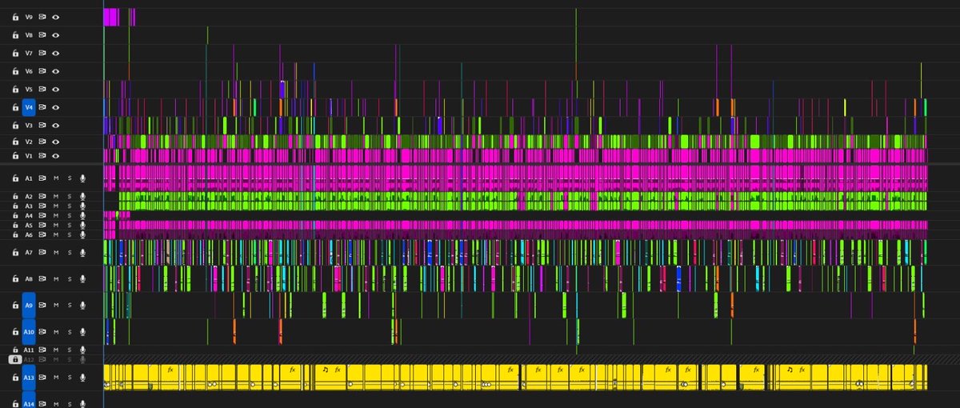The width and height of the screenshot is (960, 408).
Task: Toggle the lock on audio track A1
Action: pyautogui.click(x=15, y=179)
